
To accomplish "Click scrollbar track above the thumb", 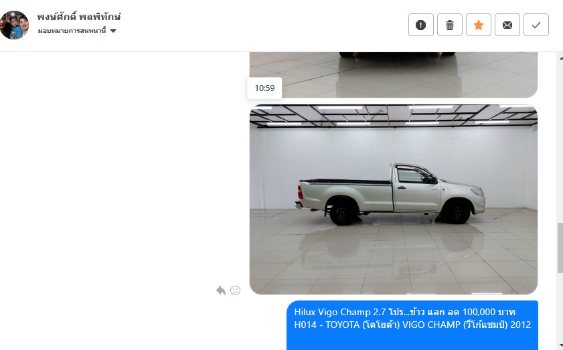I will 560,142.
